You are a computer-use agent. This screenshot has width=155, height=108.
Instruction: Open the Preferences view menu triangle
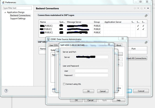click(x=148, y=8)
